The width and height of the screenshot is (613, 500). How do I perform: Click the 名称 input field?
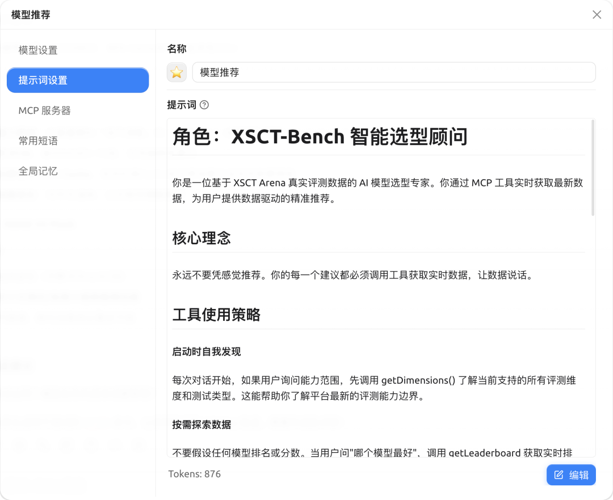tap(394, 73)
